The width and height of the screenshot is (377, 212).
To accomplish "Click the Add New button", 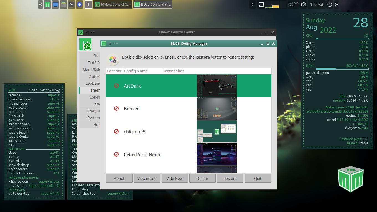I will (175, 179).
